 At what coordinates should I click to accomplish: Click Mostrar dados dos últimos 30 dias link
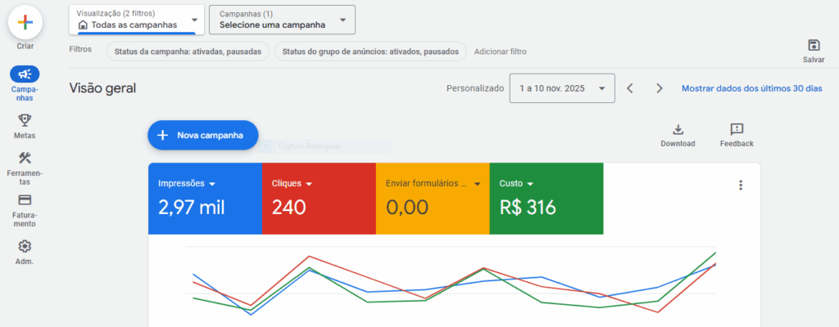[x=751, y=88]
